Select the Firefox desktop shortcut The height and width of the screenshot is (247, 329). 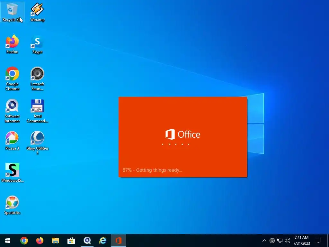[12, 44]
